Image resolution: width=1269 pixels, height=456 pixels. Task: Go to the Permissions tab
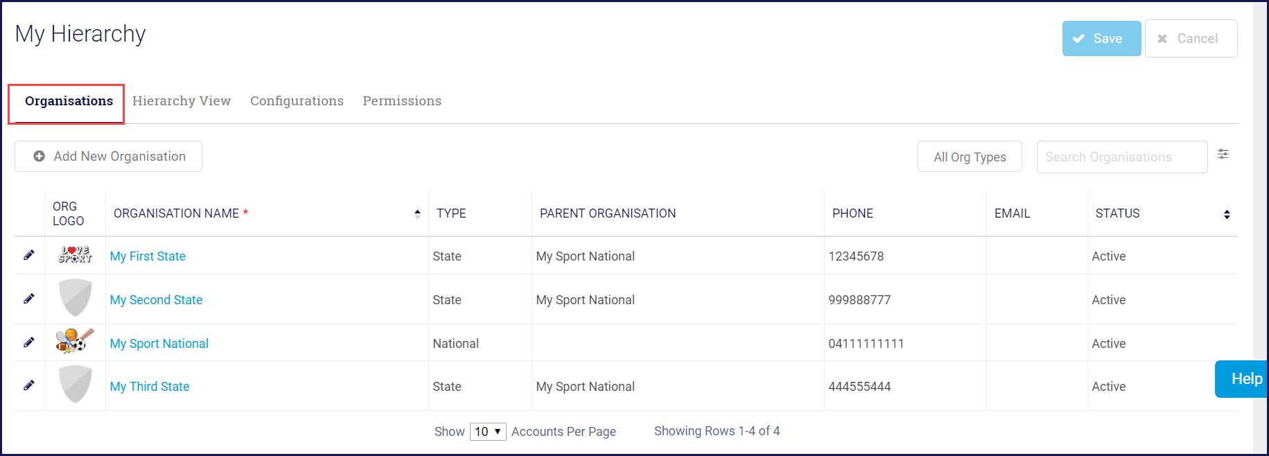402,101
